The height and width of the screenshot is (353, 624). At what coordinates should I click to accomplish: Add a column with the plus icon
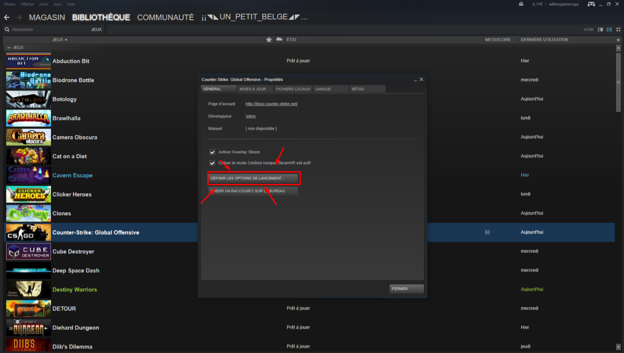(618, 40)
